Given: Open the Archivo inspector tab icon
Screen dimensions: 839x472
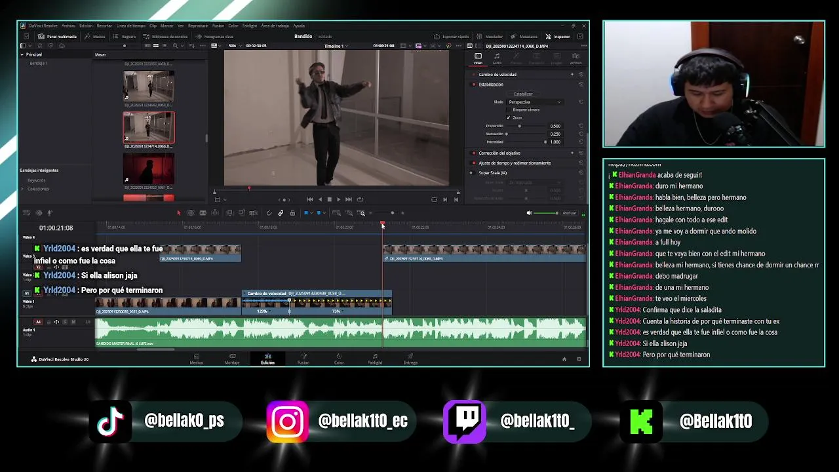Looking at the screenshot, I should [576, 58].
